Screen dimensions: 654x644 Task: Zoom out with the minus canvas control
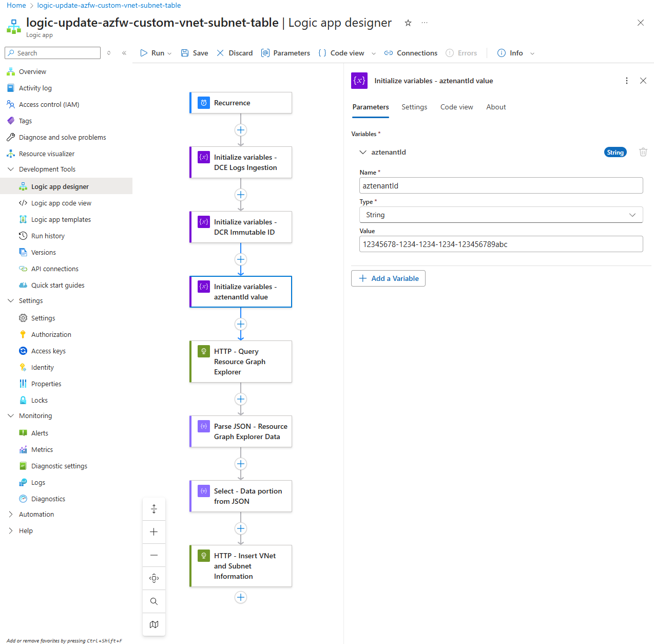pyautogui.click(x=154, y=555)
